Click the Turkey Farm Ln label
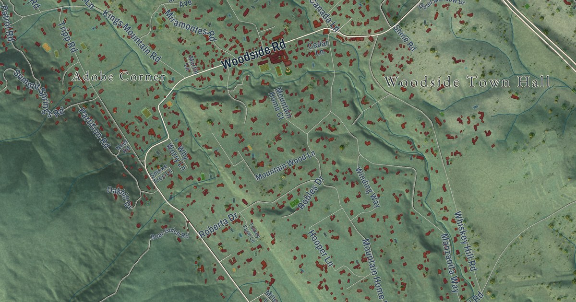The height and width of the screenshot is (302, 576). click(251, 233)
